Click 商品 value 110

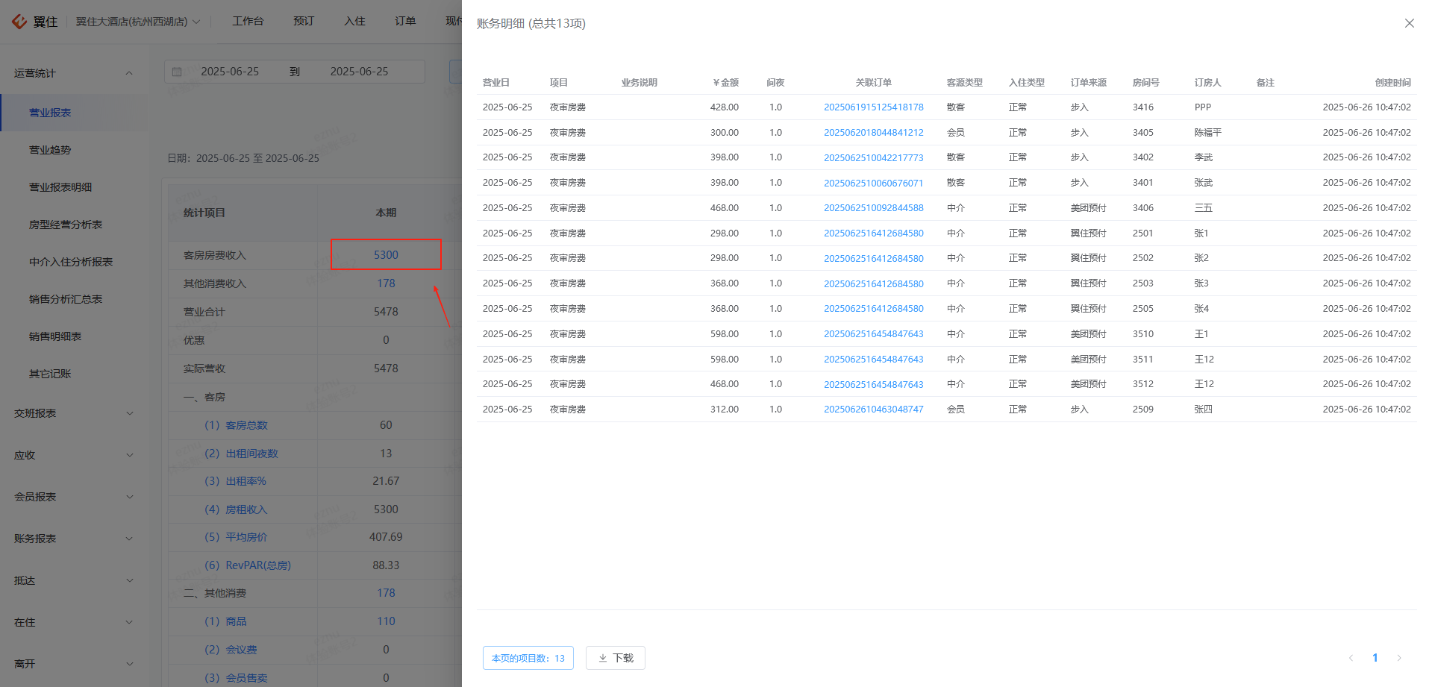click(x=386, y=621)
